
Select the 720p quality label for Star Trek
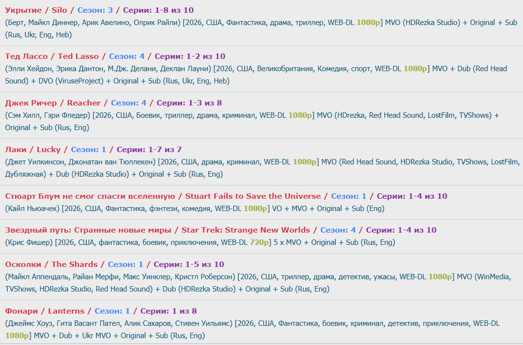(259, 242)
